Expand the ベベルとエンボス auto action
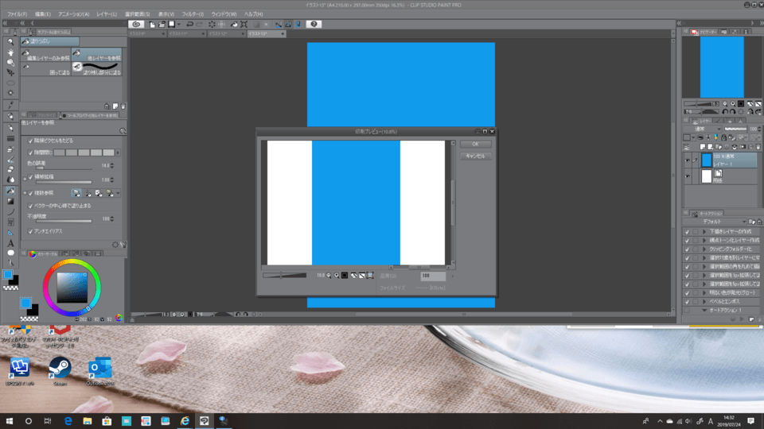The image size is (764, 429). tap(704, 303)
